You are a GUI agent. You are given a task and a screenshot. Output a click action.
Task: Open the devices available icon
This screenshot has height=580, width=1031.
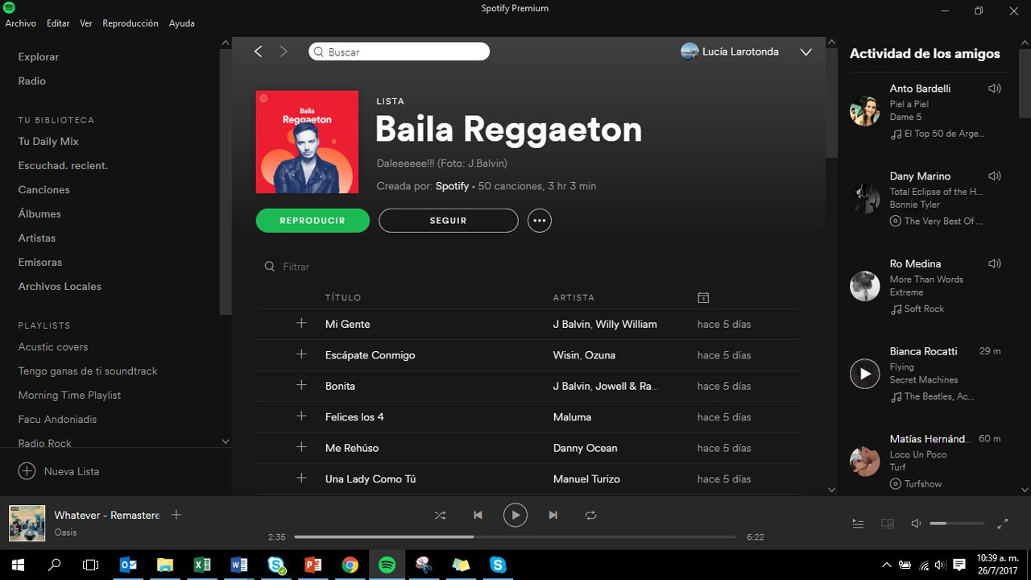click(888, 524)
